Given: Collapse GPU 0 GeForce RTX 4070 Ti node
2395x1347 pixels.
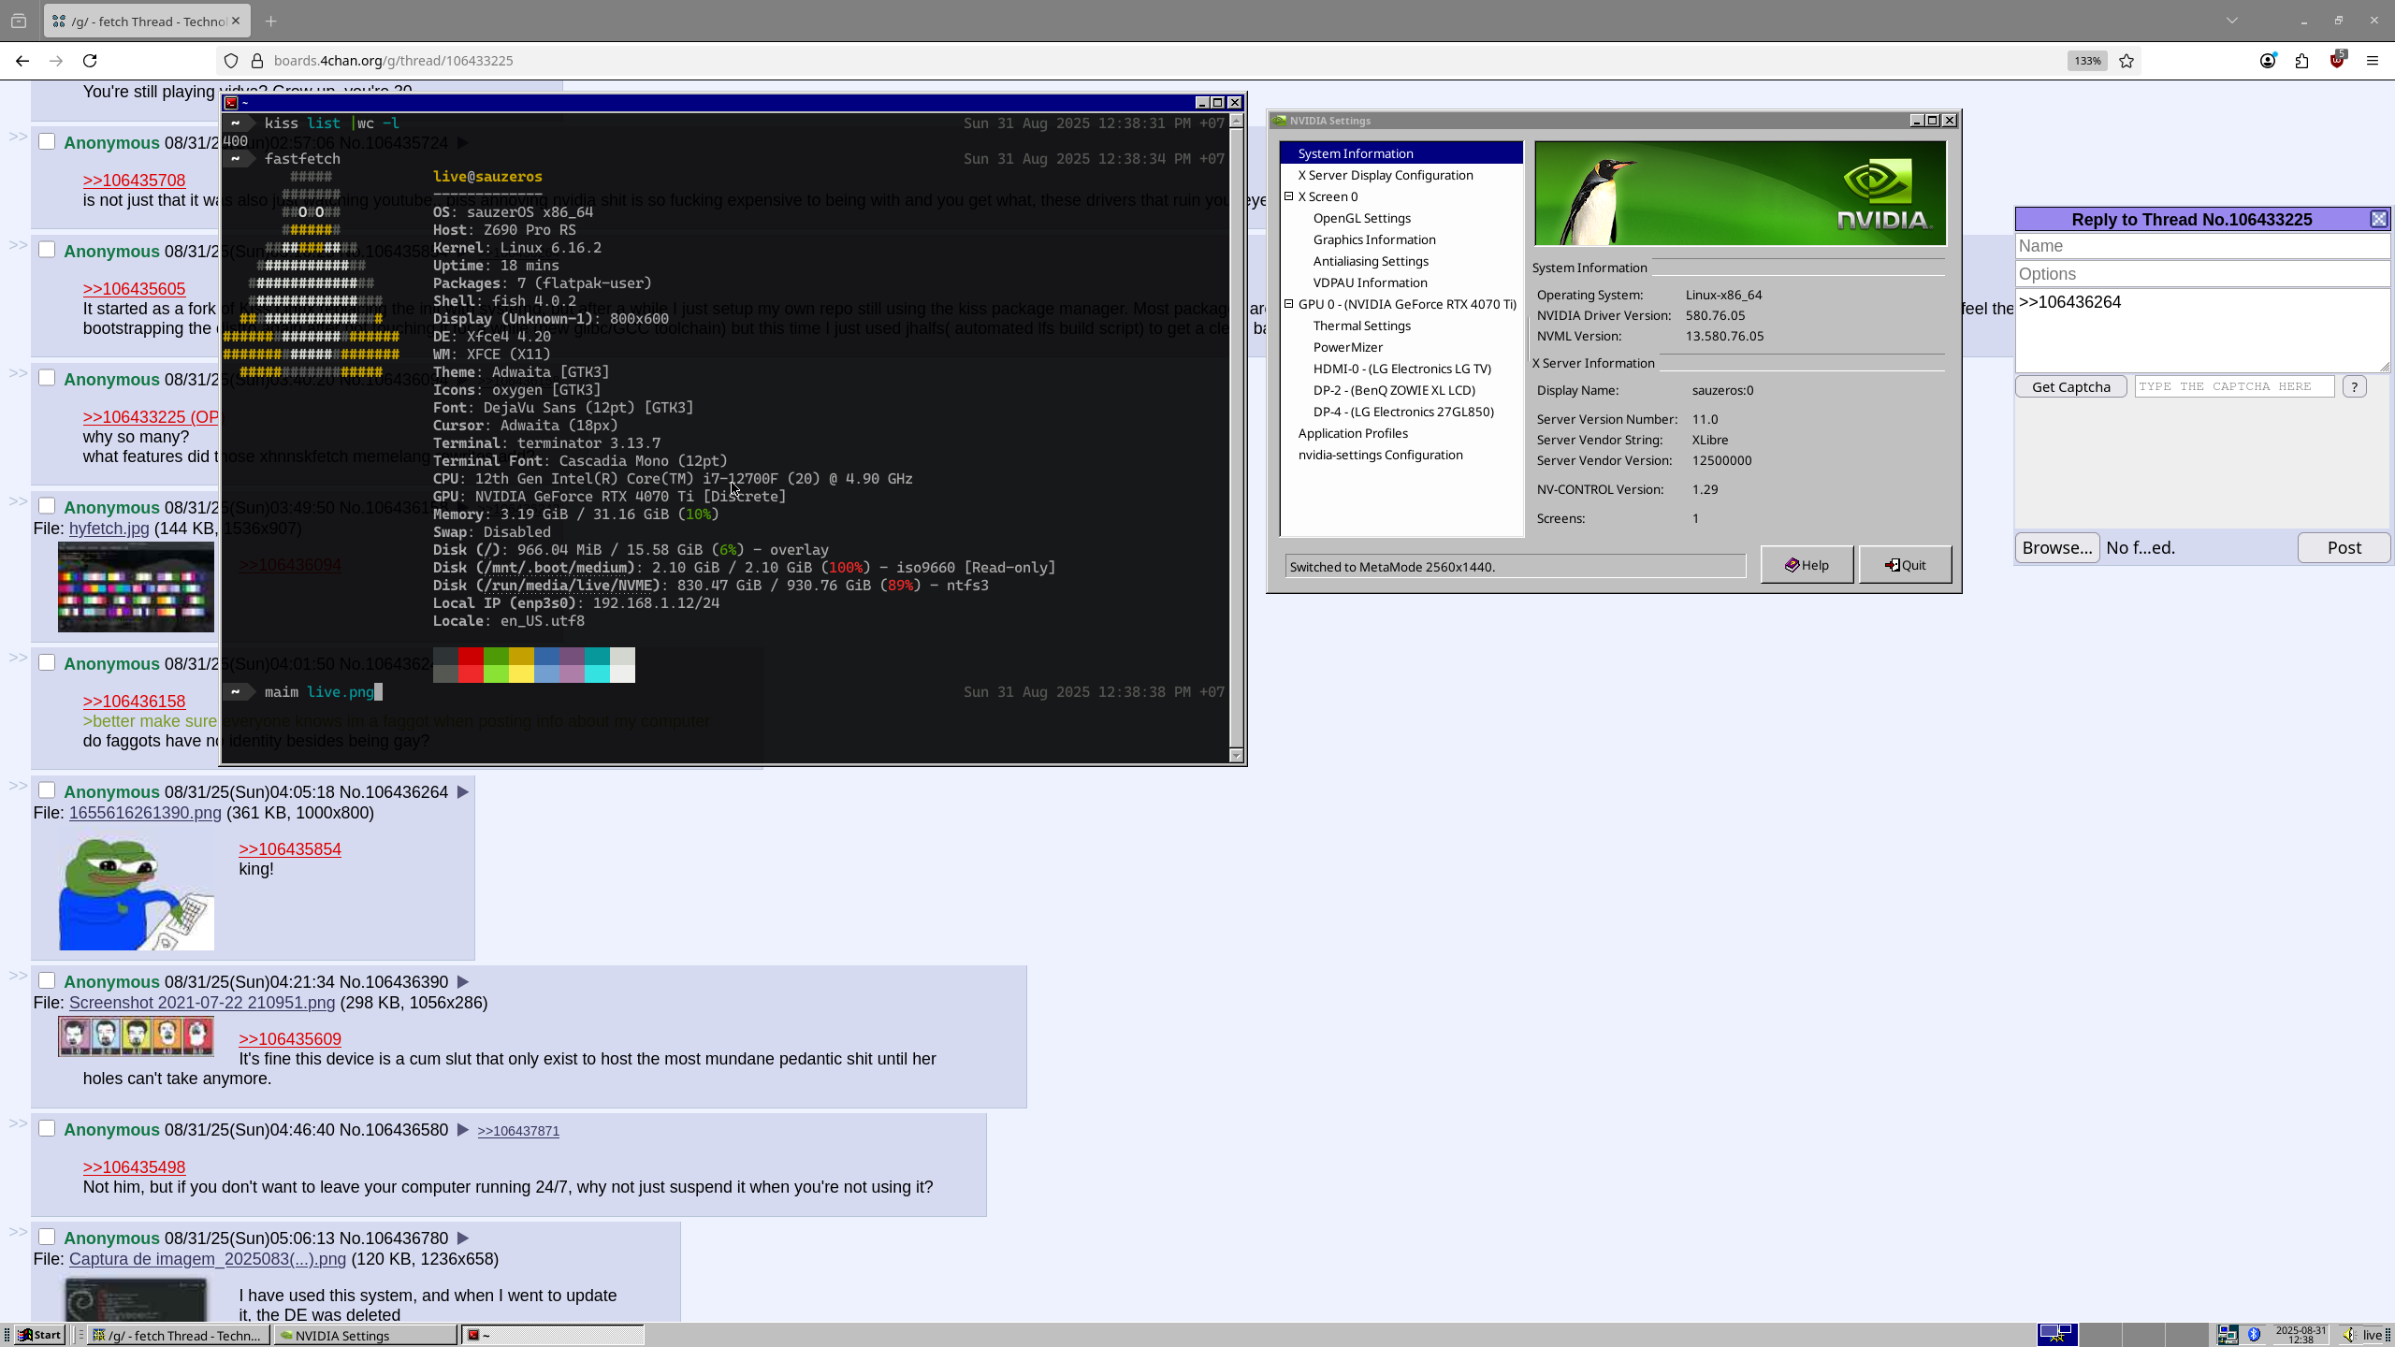Looking at the screenshot, I should pos(1288,304).
